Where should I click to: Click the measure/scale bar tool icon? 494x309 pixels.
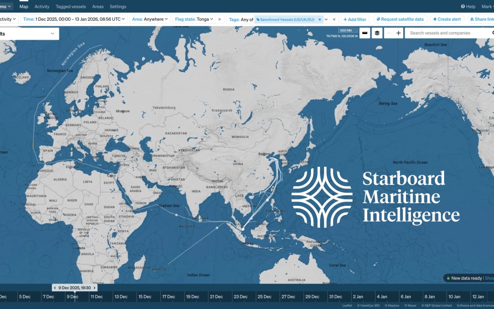coord(364,33)
